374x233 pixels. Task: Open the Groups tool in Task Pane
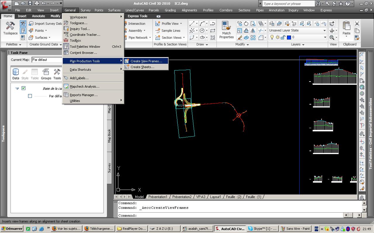coord(46,74)
